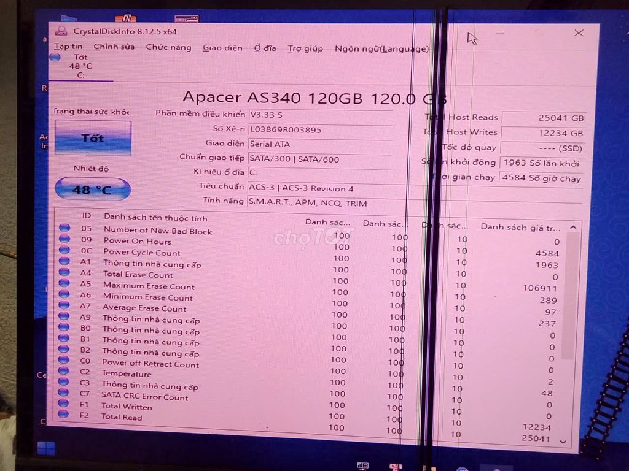
Task: Click the attribute list scrollbar thumb
Action: tap(569, 296)
